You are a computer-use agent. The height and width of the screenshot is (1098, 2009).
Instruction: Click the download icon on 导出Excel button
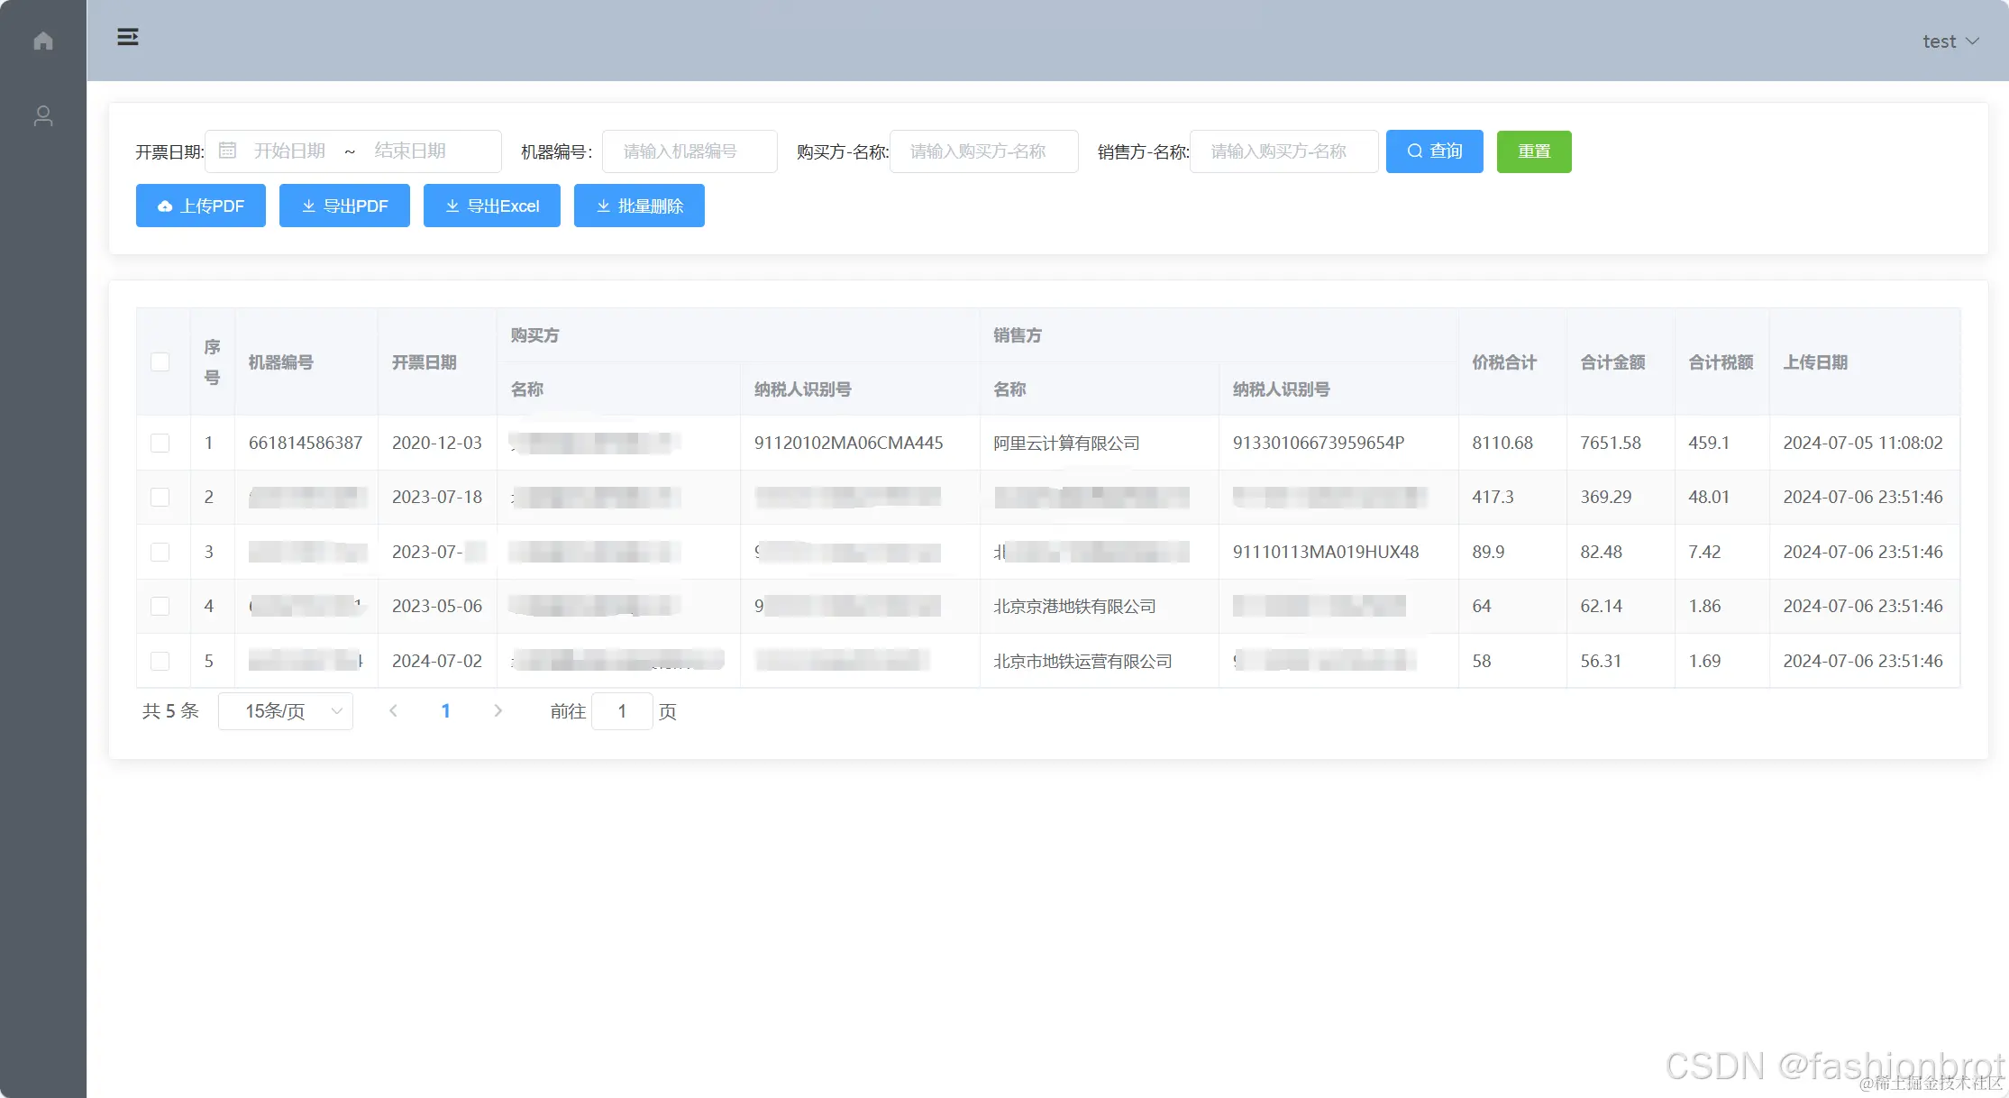pyautogui.click(x=453, y=206)
